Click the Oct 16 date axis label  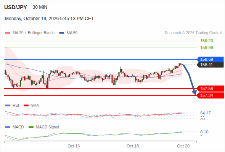74,146
